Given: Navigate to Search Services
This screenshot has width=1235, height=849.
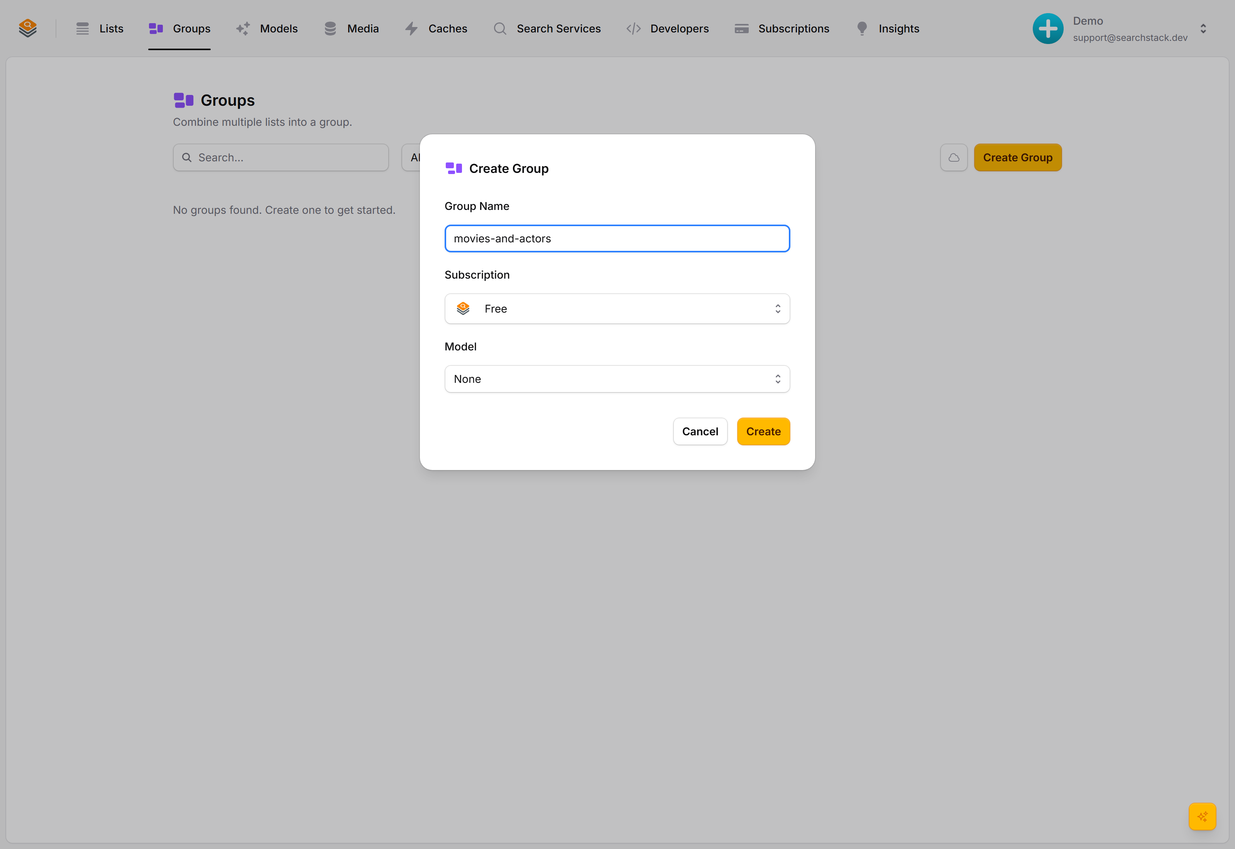Looking at the screenshot, I should (547, 29).
